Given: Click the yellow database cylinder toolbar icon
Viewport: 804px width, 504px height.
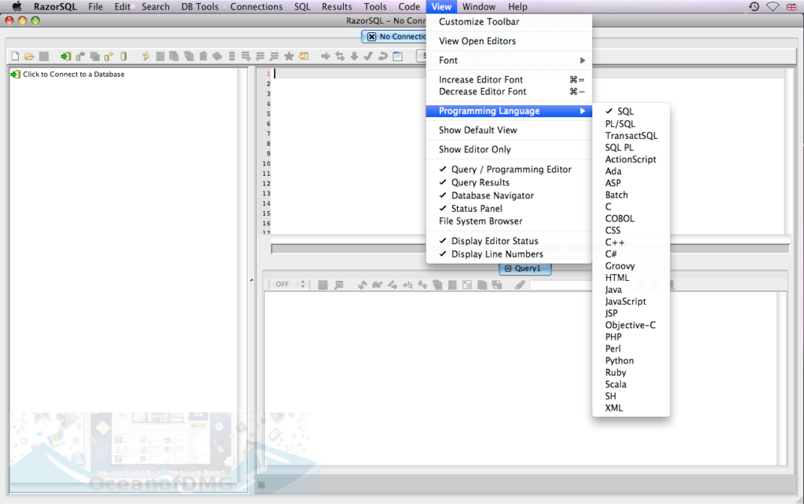Looking at the screenshot, I should pyautogui.click(x=123, y=57).
